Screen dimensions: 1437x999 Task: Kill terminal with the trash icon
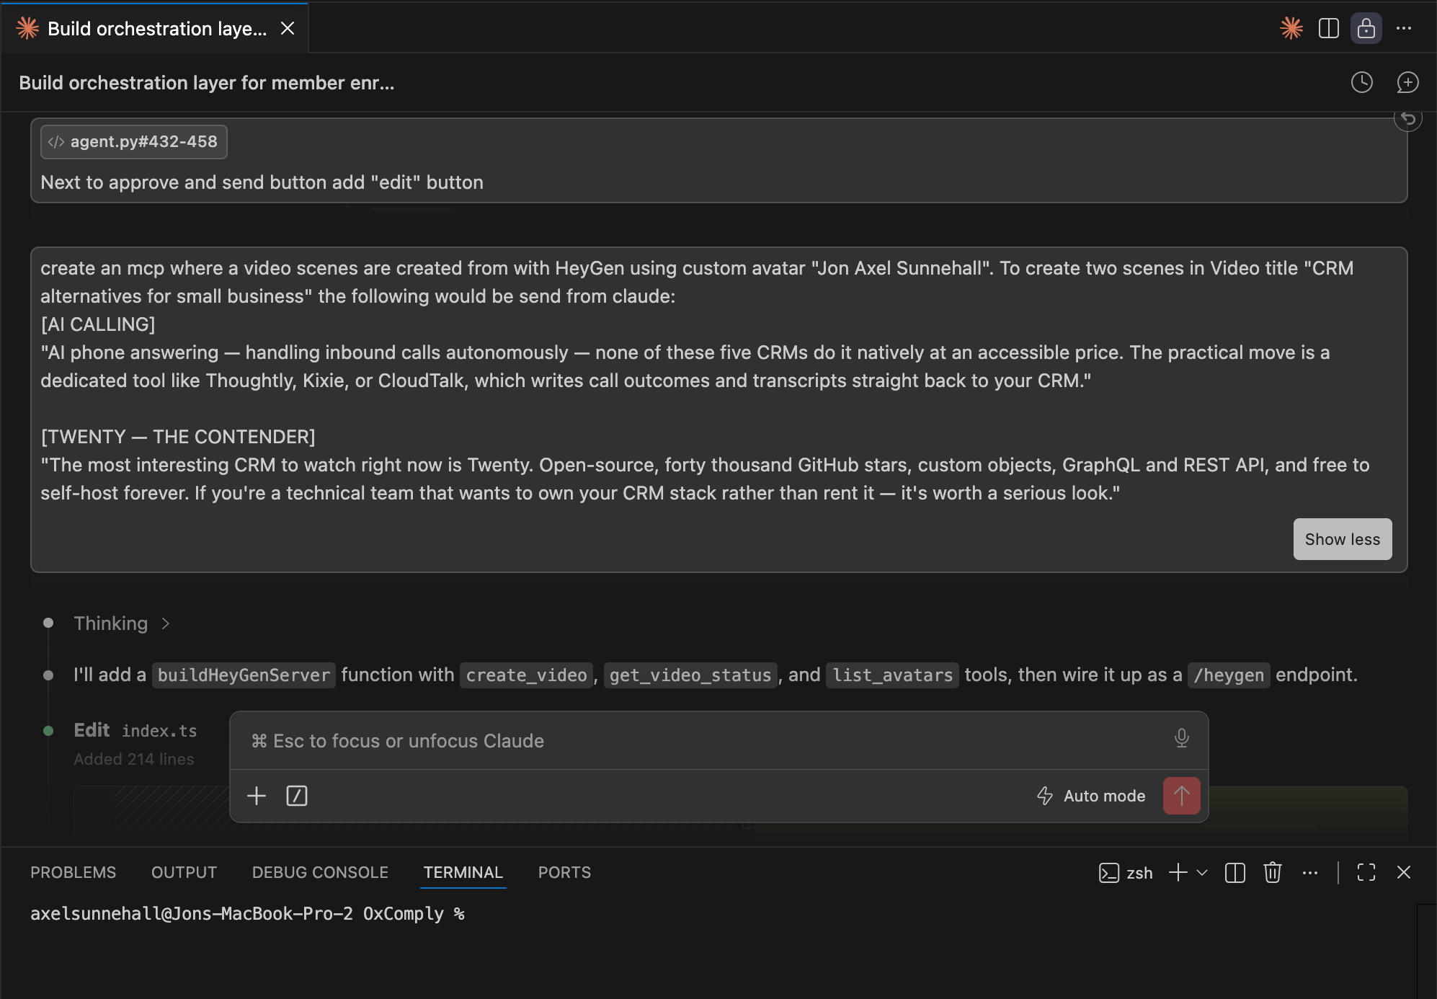point(1273,873)
